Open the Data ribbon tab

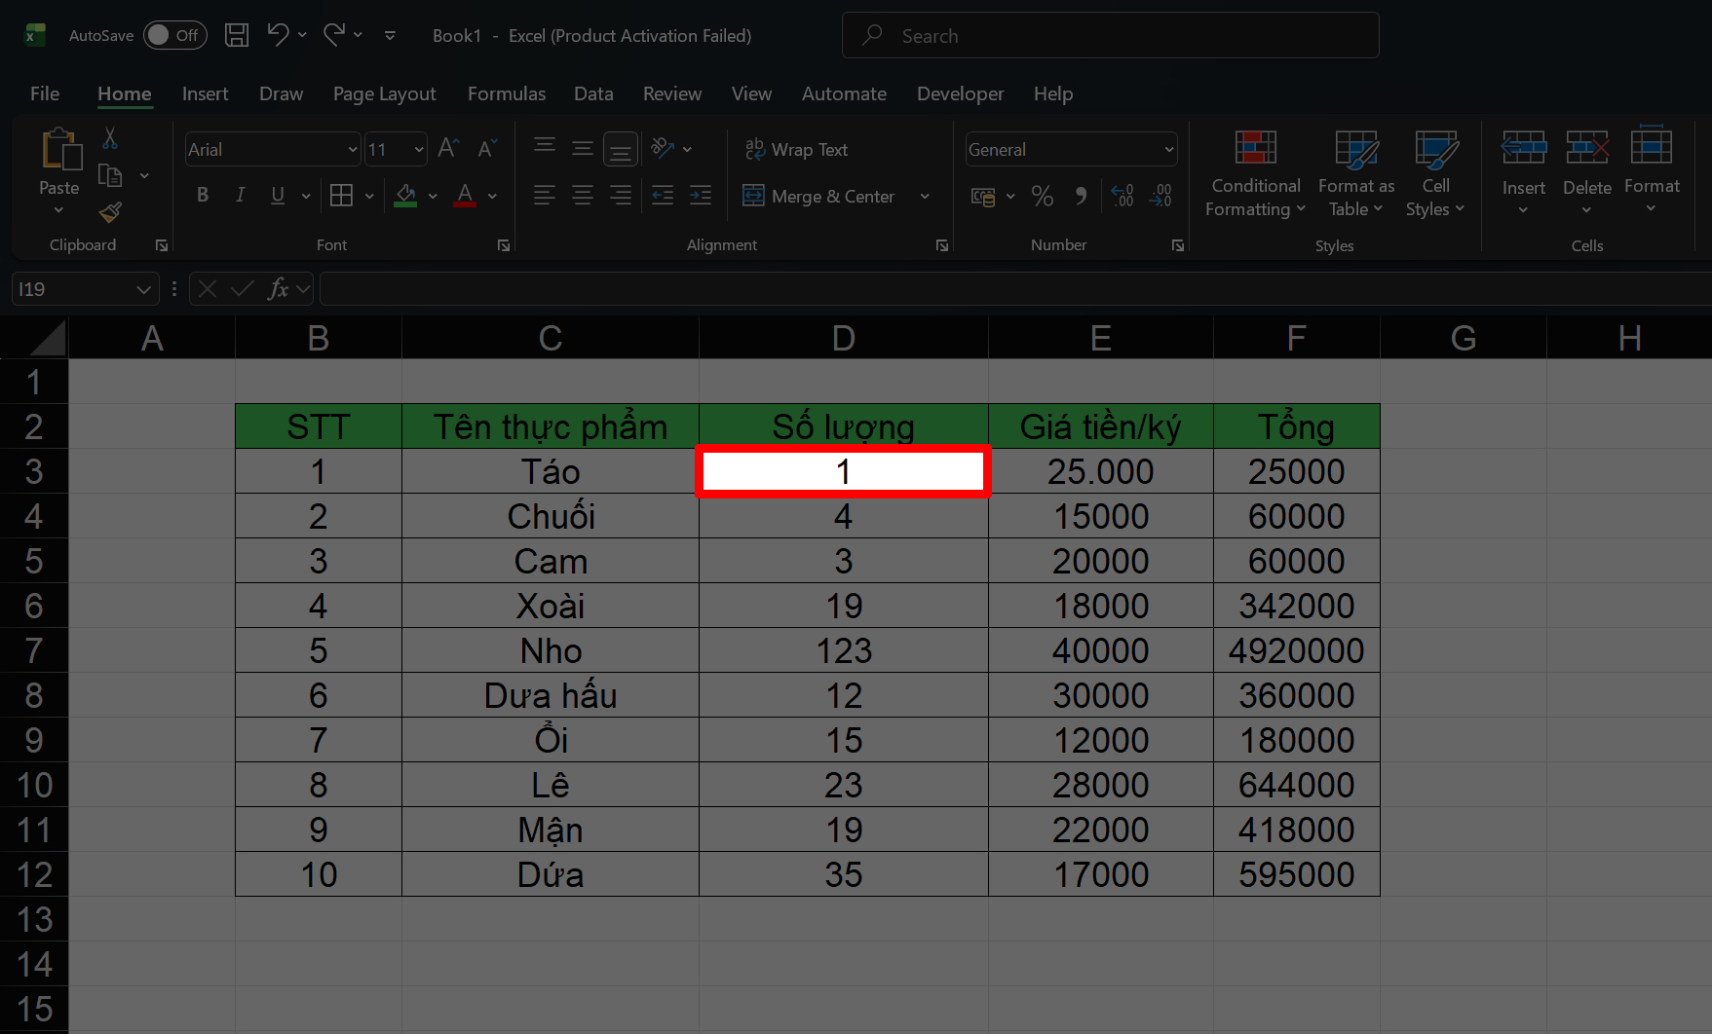tap(593, 93)
